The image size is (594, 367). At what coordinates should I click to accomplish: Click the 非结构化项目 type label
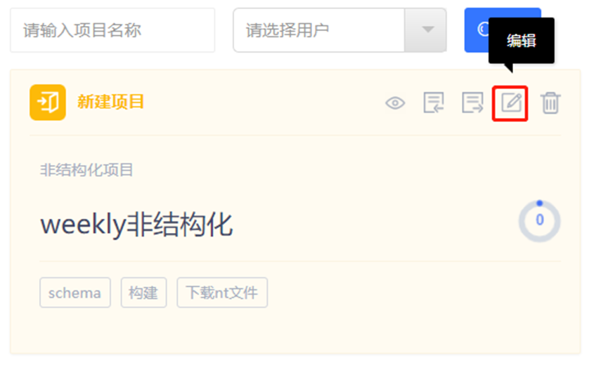click(x=86, y=170)
